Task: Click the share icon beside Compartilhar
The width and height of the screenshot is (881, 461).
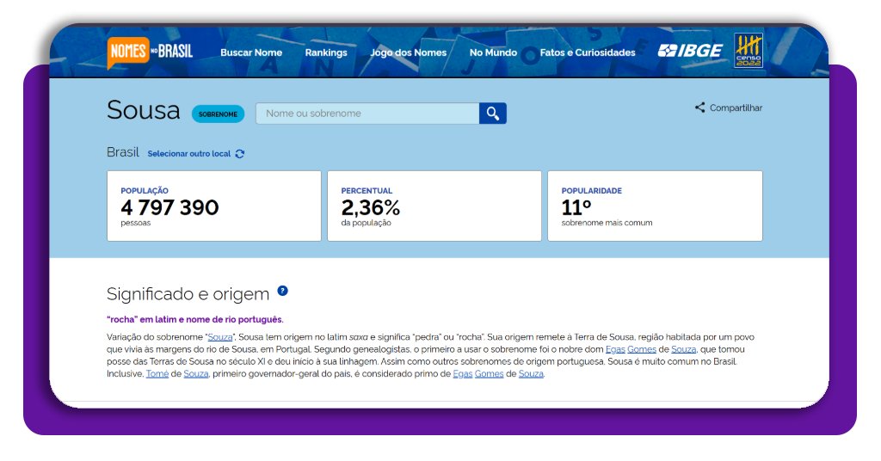Action: [699, 108]
